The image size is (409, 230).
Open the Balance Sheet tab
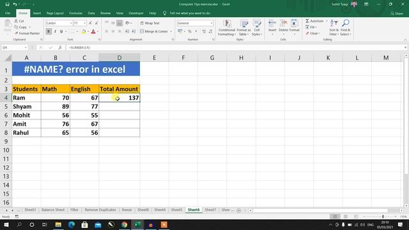click(53, 210)
